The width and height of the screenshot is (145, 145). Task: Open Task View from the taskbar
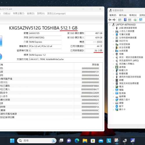pos(61,141)
